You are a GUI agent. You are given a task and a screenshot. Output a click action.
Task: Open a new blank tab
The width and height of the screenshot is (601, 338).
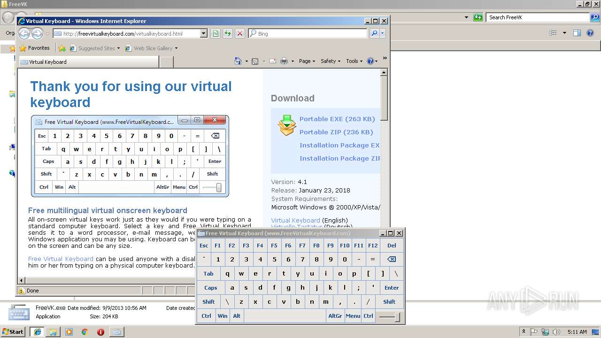click(x=167, y=62)
